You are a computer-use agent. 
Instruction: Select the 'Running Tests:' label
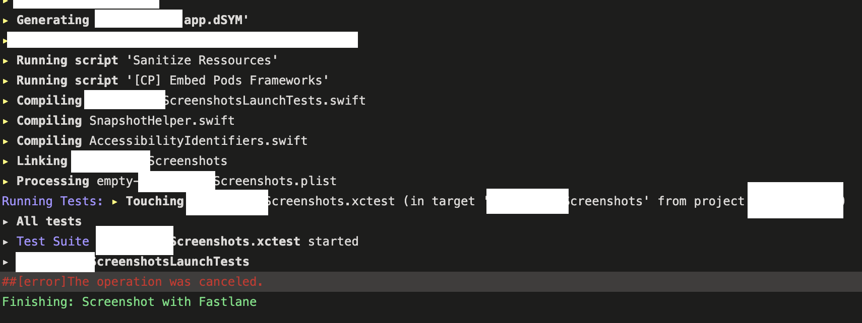52,201
